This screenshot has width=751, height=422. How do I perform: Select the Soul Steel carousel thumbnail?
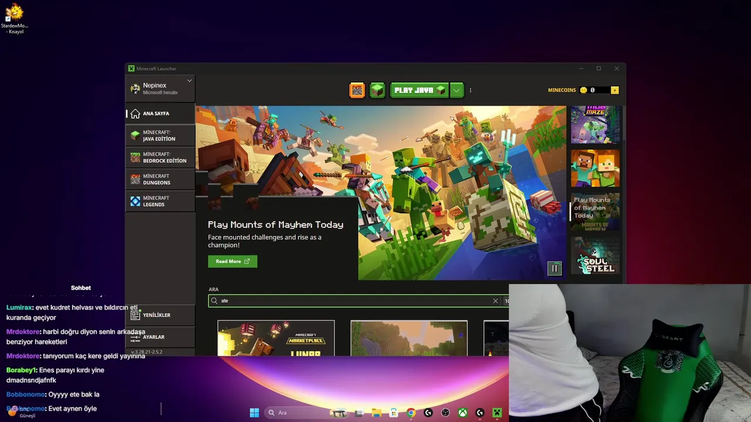pyautogui.click(x=595, y=255)
